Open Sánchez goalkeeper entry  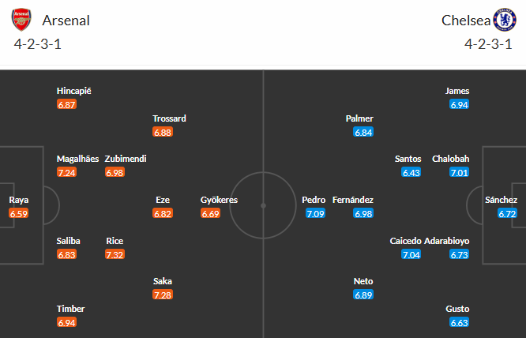pos(502,201)
